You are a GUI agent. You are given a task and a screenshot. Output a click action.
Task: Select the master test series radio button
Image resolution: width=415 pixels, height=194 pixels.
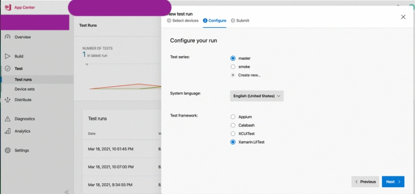[x=233, y=58]
